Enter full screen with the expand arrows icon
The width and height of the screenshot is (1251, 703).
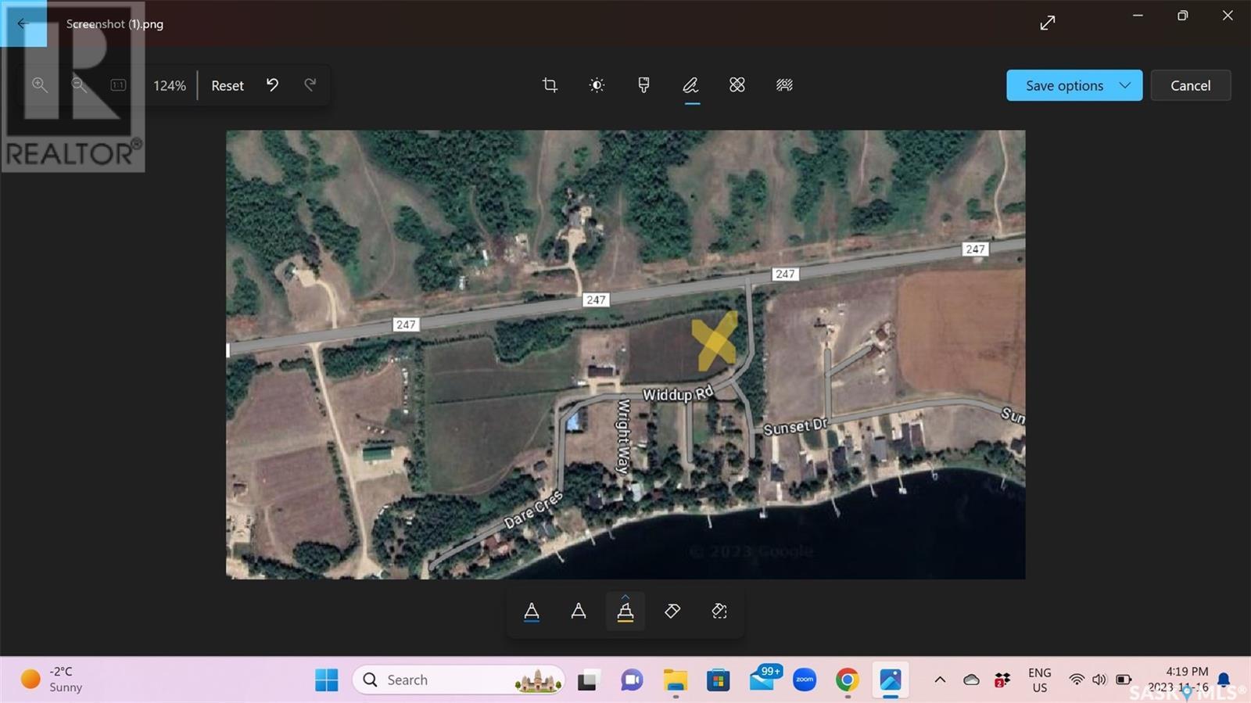[1048, 23]
